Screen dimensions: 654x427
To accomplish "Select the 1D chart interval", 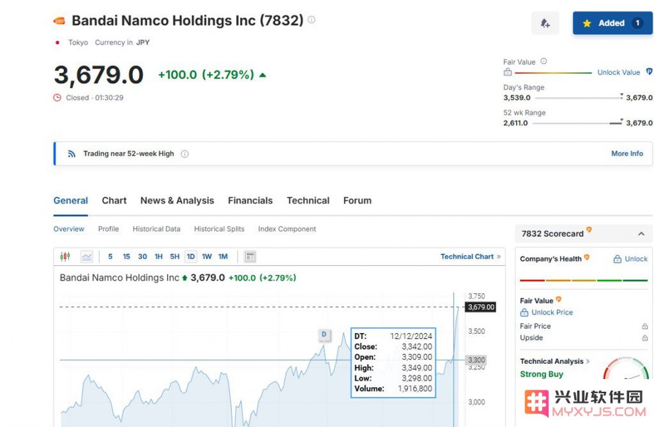I will (190, 257).
